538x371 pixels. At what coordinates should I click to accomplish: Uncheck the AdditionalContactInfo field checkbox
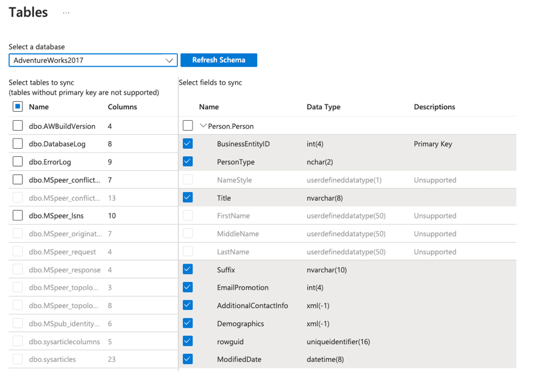(188, 305)
